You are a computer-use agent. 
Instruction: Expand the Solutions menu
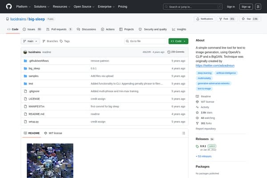pos(41,7)
